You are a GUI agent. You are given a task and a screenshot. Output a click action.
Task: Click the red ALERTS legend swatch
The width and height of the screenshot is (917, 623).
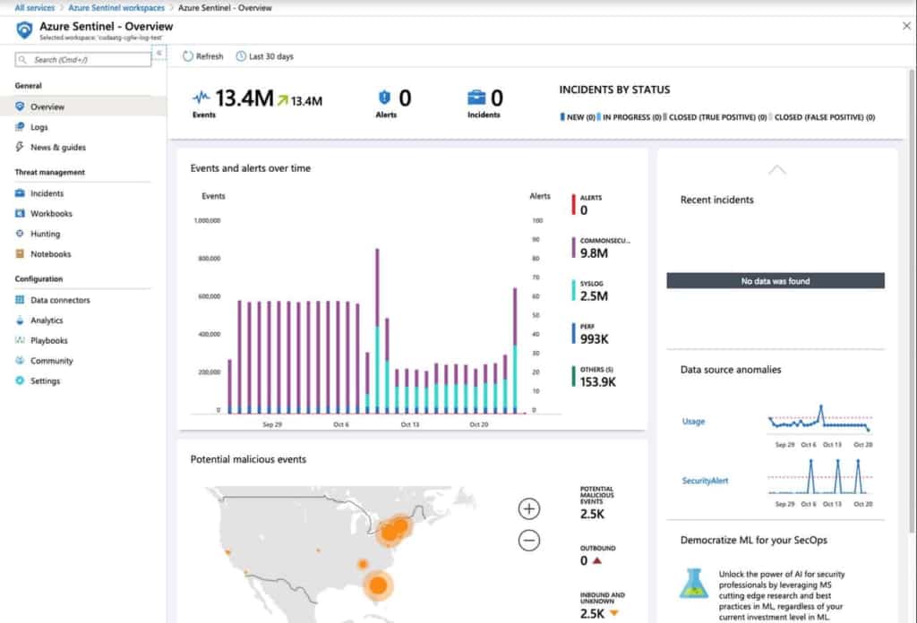tap(573, 205)
